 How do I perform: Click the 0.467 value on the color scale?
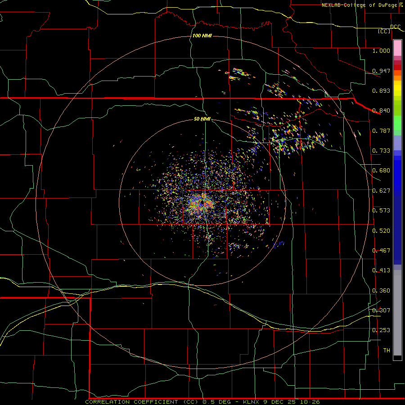tap(381, 251)
